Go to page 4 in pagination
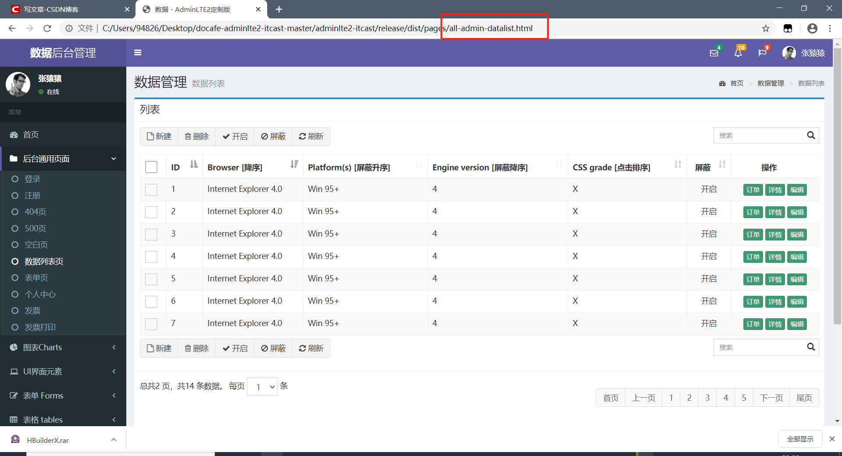The image size is (842, 456). [x=725, y=398]
